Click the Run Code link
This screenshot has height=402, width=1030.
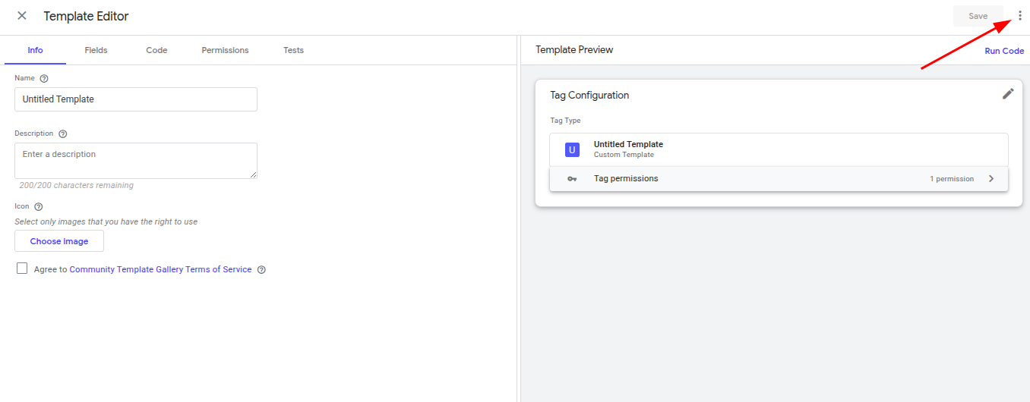click(1004, 51)
